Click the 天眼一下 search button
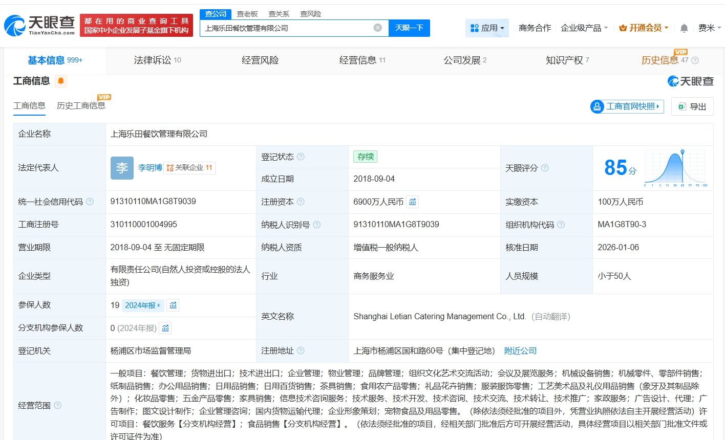This screenshot has height=440, width=725. [409, 28]
